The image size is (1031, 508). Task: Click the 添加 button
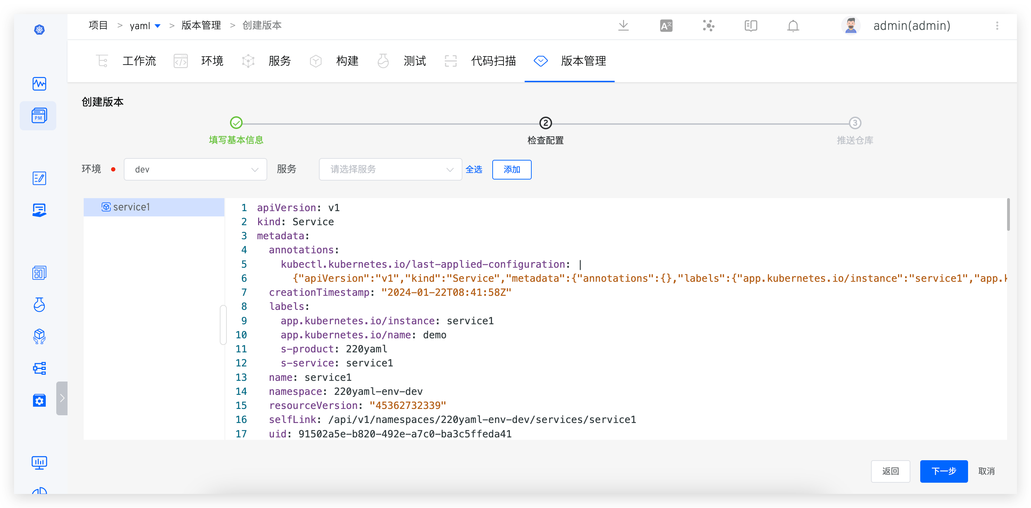click(512, 170)
